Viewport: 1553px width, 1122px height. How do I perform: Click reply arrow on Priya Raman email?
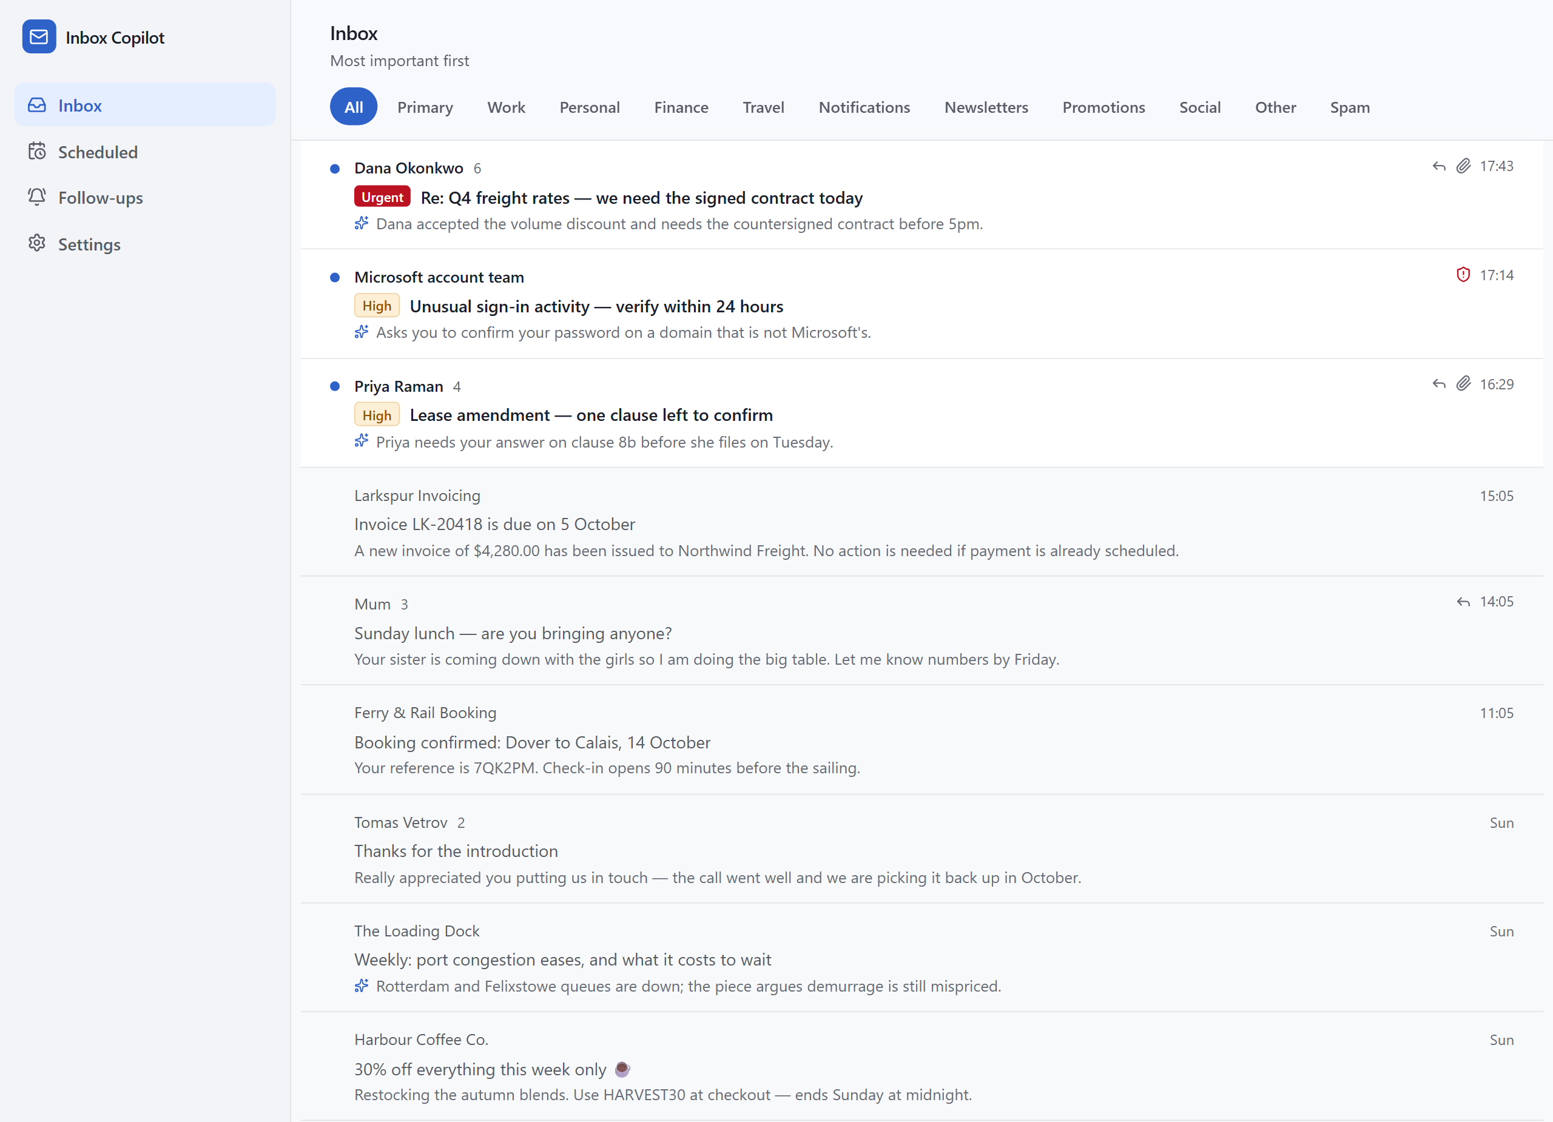point(1438,384)
